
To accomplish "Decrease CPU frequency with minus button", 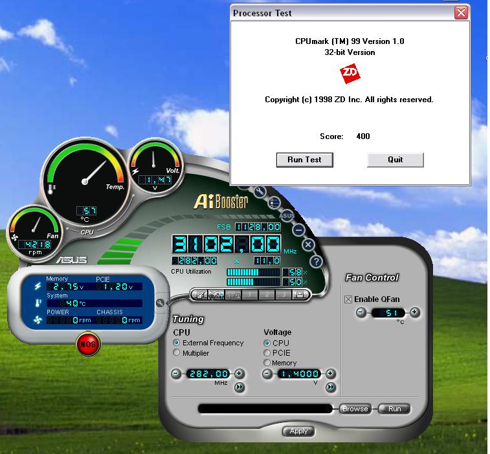I will pyautogui.click(x=176, y=373).
